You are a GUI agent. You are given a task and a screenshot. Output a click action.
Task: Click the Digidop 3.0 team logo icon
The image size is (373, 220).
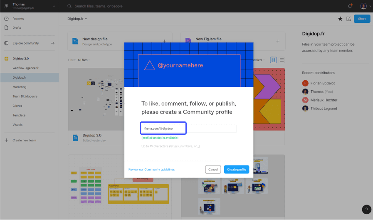pos(6,59)
